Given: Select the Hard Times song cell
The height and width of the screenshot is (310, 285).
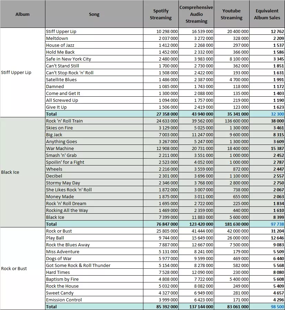Looking at the screenshot, I should point(94,272).
